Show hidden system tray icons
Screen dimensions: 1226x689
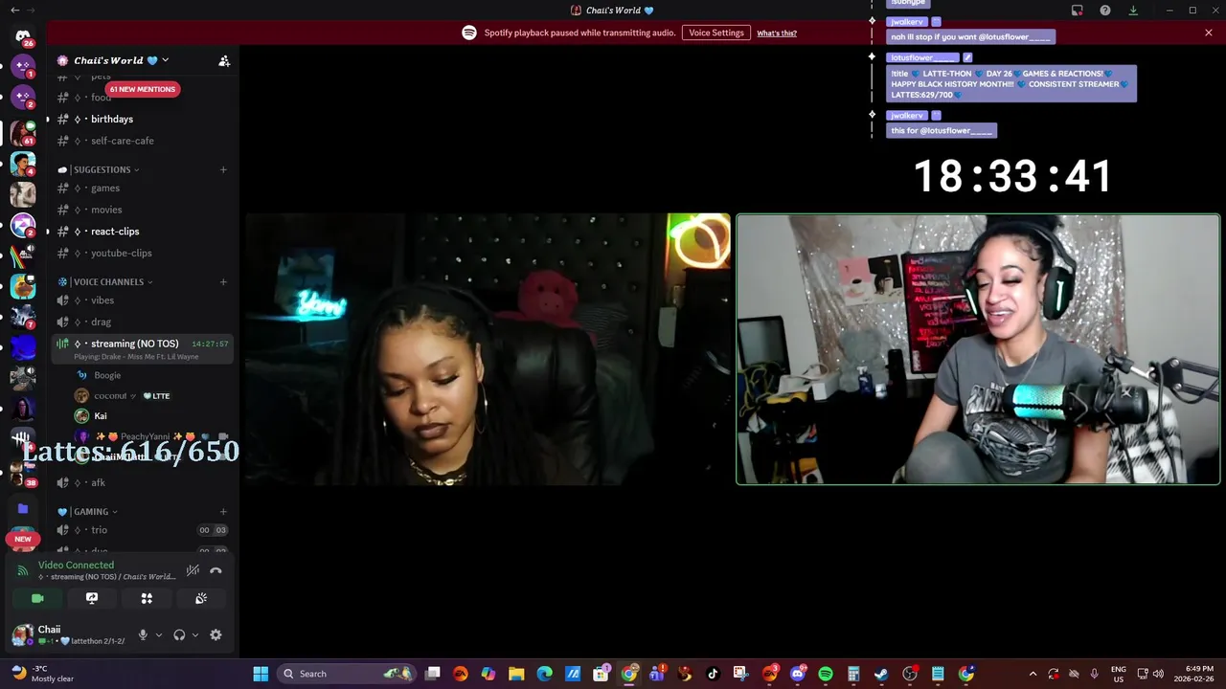(x=1033, y=674)
